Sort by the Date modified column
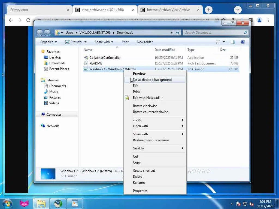The image size is (279, 209). [169, 50]
